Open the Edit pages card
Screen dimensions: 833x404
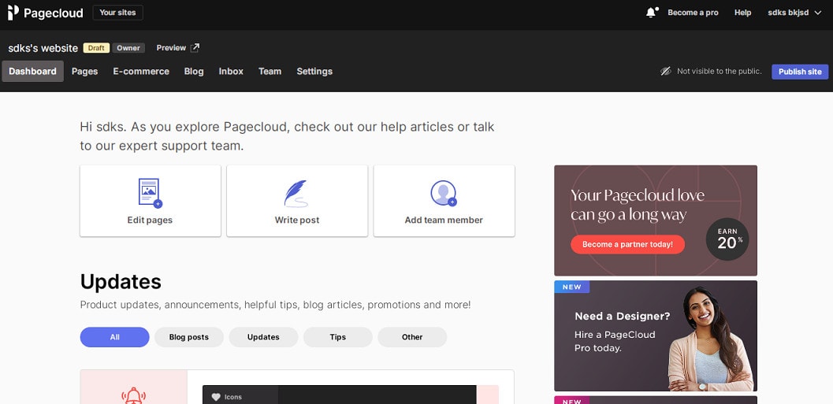[x=151, y=201]
